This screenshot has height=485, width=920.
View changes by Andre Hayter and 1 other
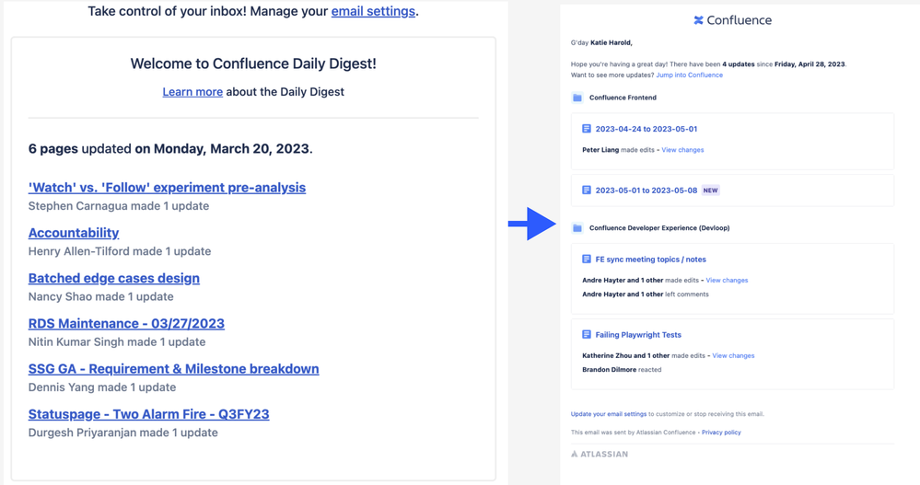[x=727, y=281]
